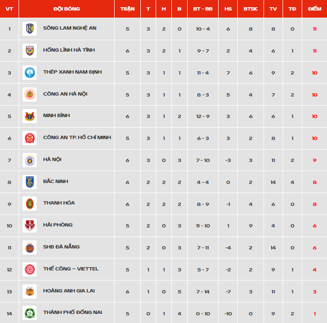Image resolution: width=327 pixels, height=323 pixels.
Task: Click the ĐỘI BÓNG column header
Action: pyautogui.click(x=66, y=9)
